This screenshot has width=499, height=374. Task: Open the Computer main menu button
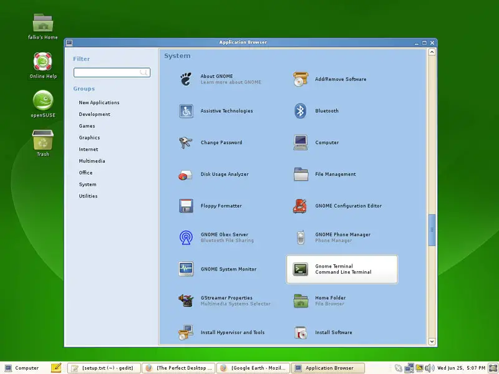22,368
